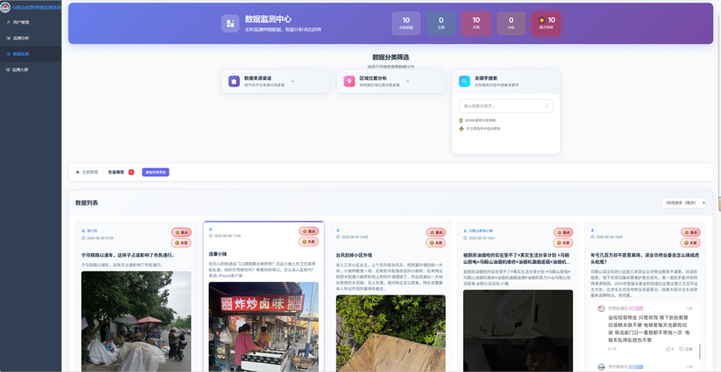Click the lightbulb search tip text
721x372 pixels.
pyautogui.click(x=481, y=120)
